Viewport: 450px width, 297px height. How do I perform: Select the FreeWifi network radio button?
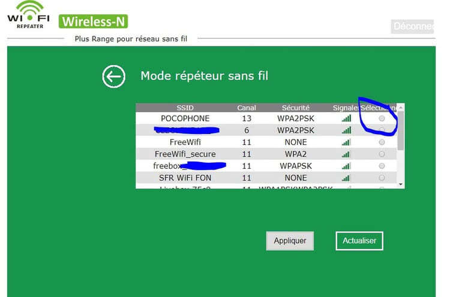pyautogui.click(x=382, y=143)
